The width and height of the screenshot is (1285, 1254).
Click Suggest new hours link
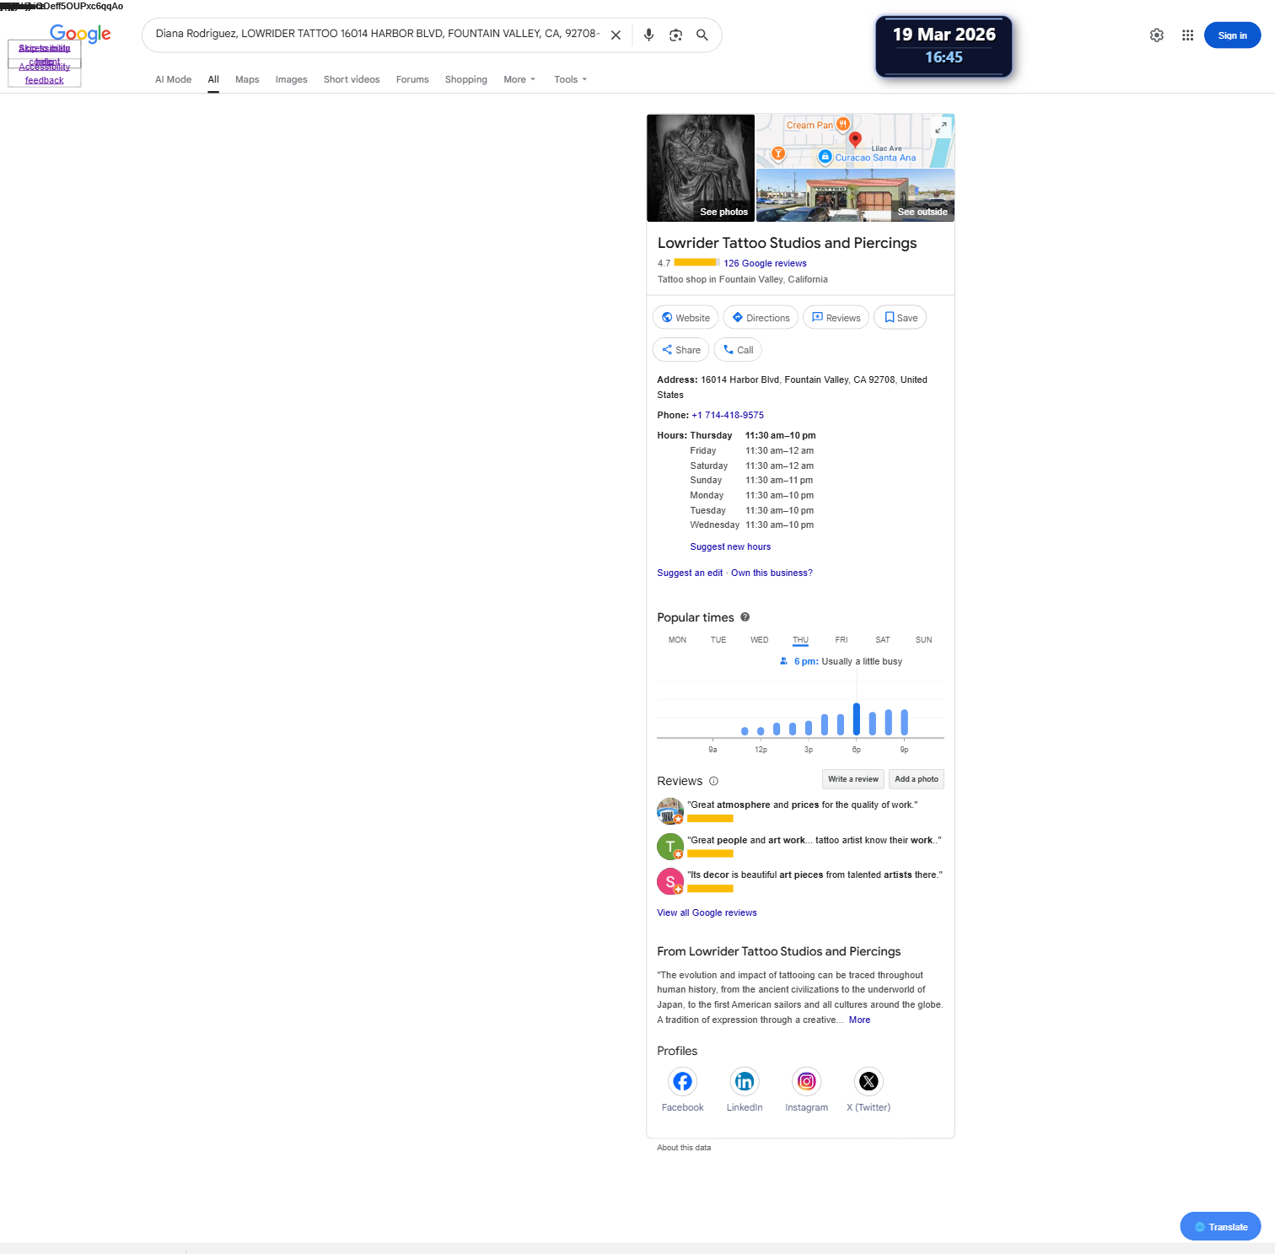coord(730,546)
